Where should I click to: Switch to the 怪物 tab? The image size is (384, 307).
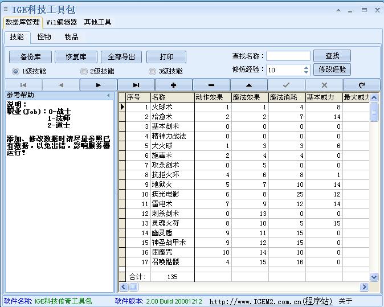click(x=44, y=37)
